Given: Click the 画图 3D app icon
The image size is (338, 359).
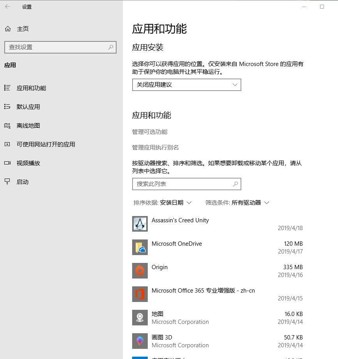Looking at the screenshot, I should click(140, 341).
